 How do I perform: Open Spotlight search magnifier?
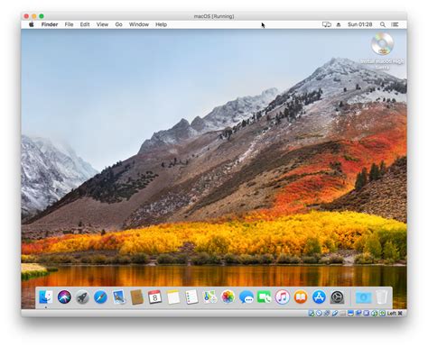point(383,24)
